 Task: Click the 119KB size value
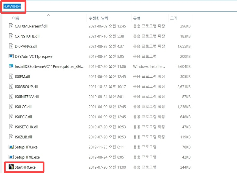click(185, 137)
